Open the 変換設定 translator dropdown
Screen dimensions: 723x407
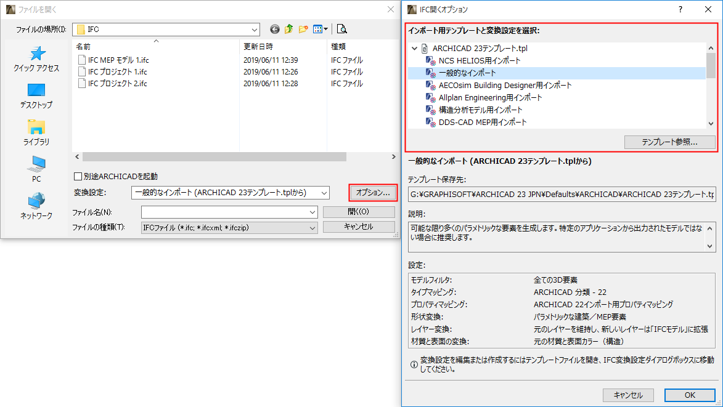tap(324, 193)
